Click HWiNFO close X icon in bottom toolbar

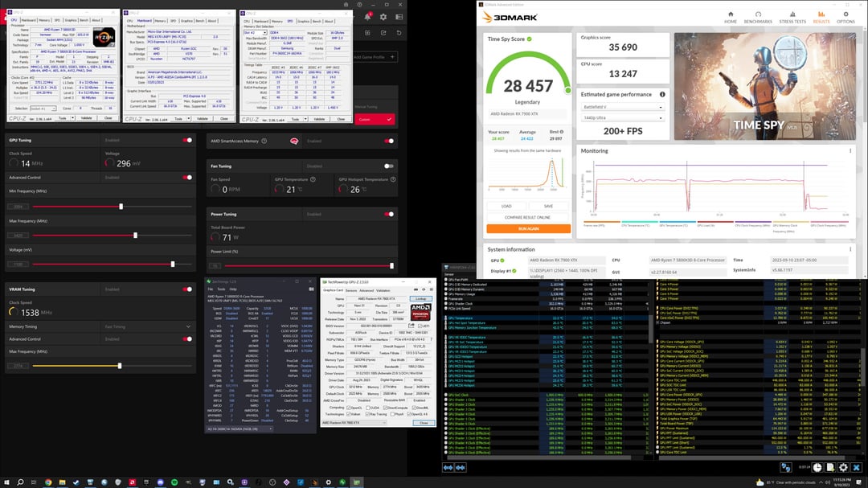pos(857,468)
